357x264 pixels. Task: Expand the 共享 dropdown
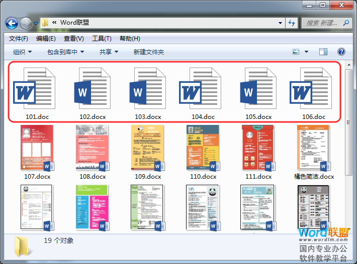click(x=109, y=52)
